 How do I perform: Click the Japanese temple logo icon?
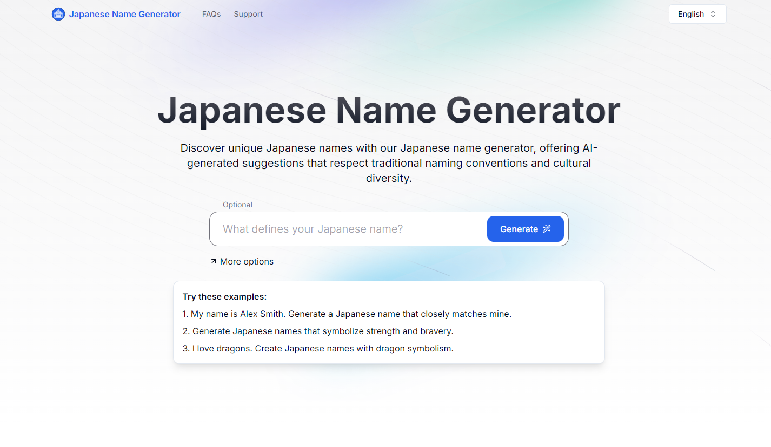[x=58, y=14]
